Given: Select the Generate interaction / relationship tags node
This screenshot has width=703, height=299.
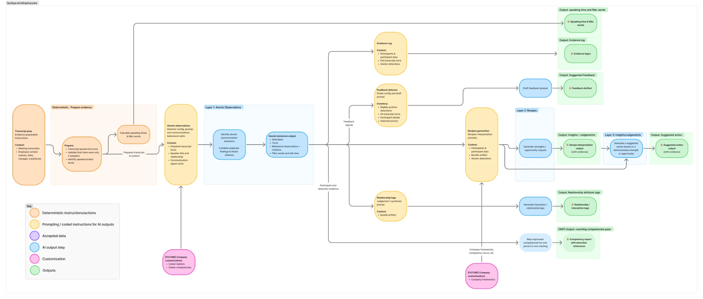Looking at the screenshot, I should [x=535, y=206].
